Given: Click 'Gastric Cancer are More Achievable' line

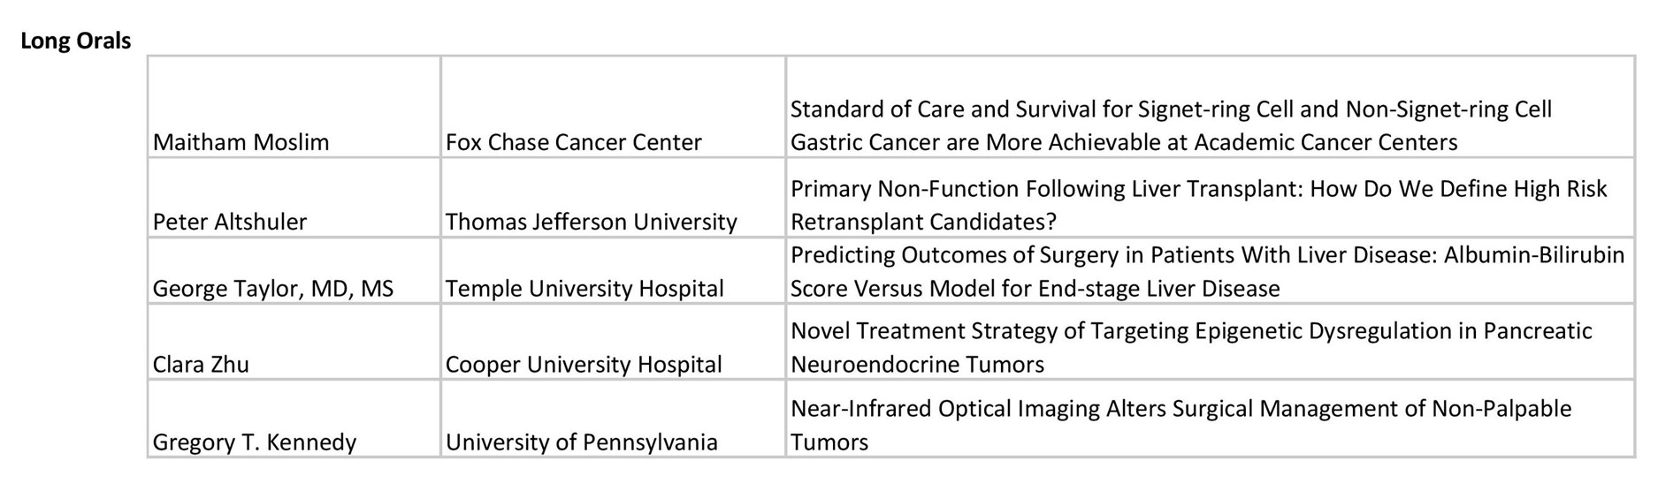Looking at the screenshot, I should (1124, 142).
